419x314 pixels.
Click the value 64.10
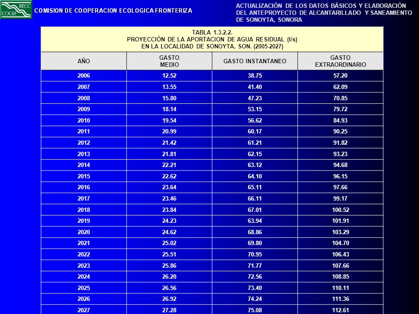click(x=254, y=176)
